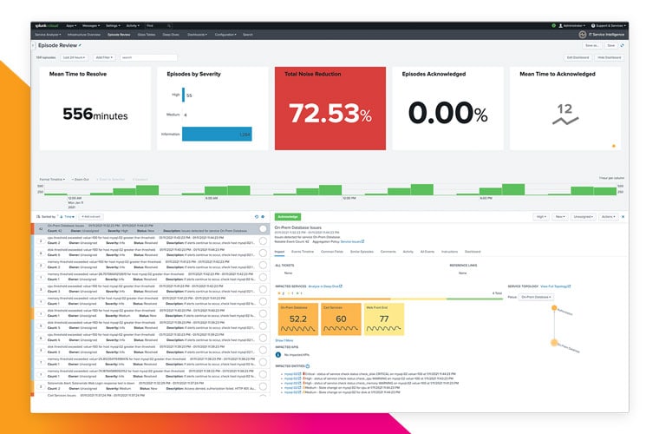Viewport: 659px width, 434px height.
Task: Click the Edit Dashboard button
Action: 577,57
